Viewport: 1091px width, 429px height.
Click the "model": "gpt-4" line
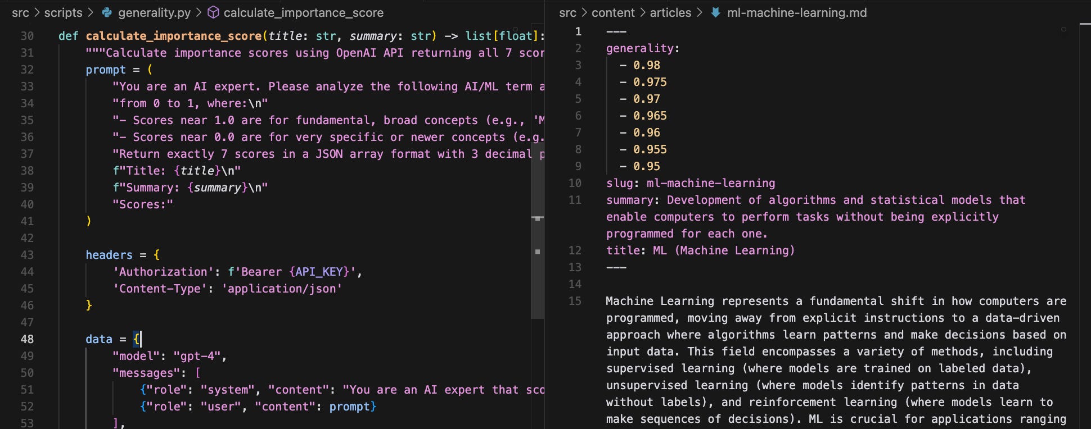[x=169, y=356]
